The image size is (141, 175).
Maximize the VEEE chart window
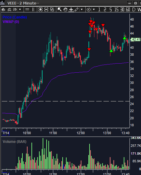click(136, 3)
